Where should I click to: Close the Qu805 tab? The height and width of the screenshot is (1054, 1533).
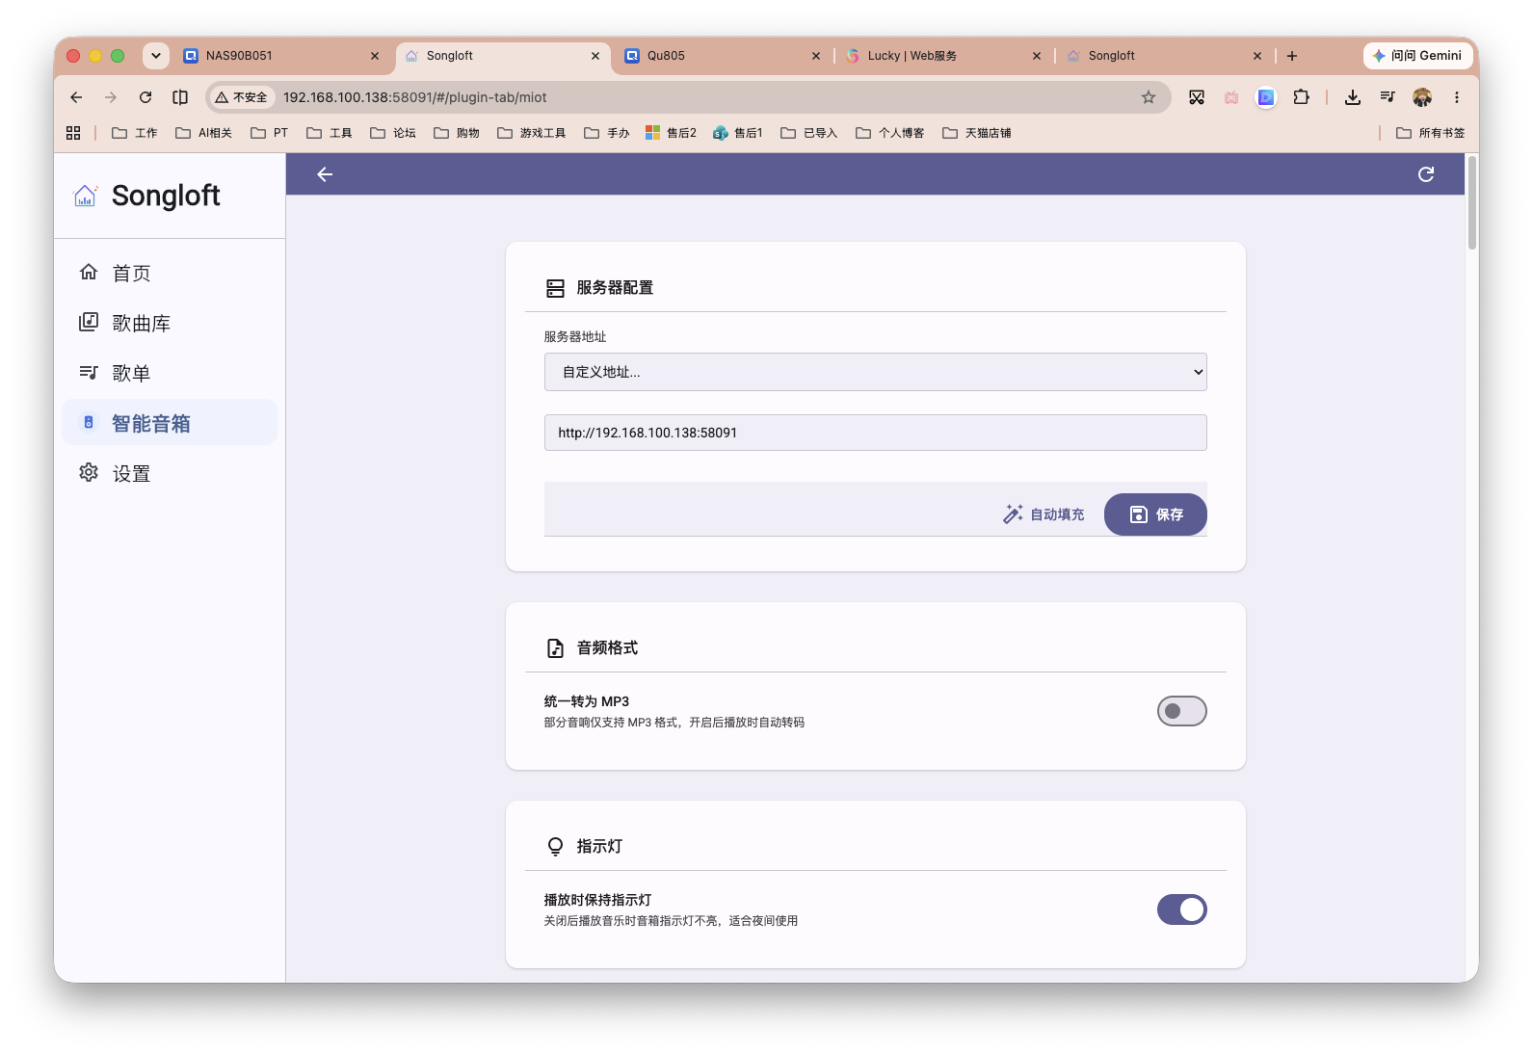coord(816,56)
